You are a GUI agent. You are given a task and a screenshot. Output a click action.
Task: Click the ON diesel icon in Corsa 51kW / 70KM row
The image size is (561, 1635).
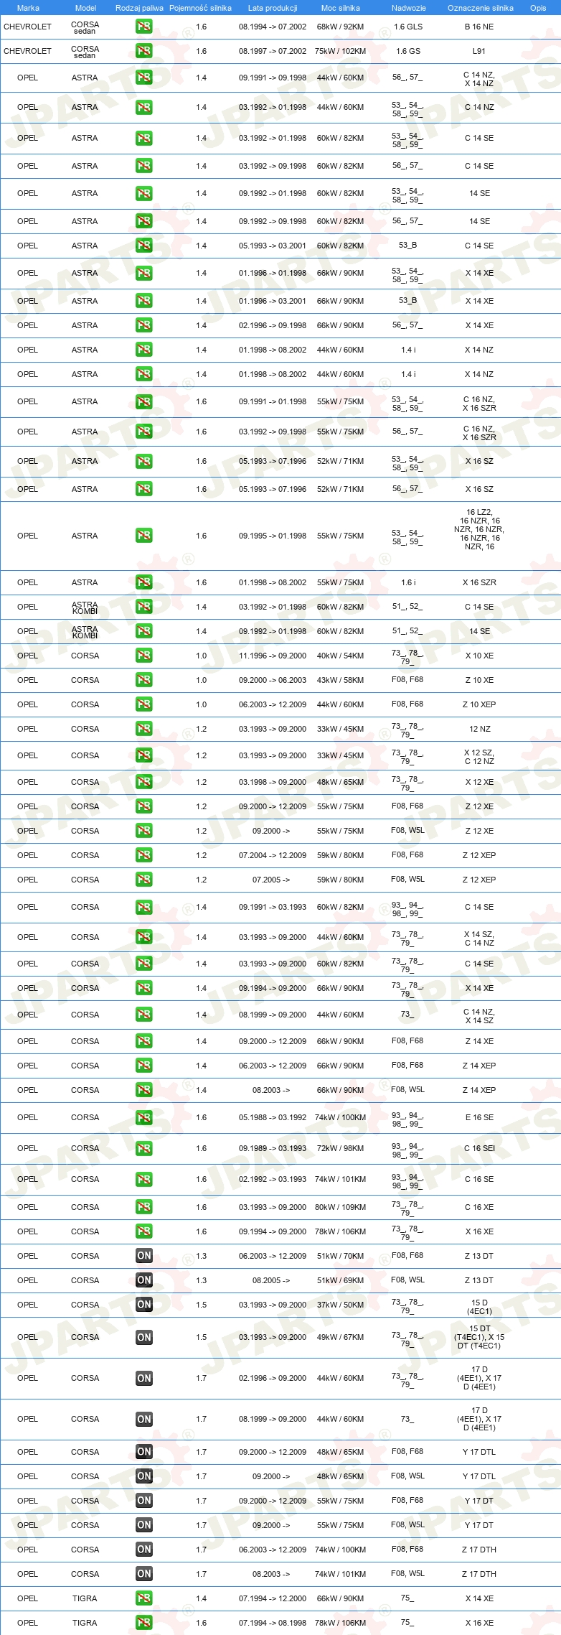tap(143, 1256)
